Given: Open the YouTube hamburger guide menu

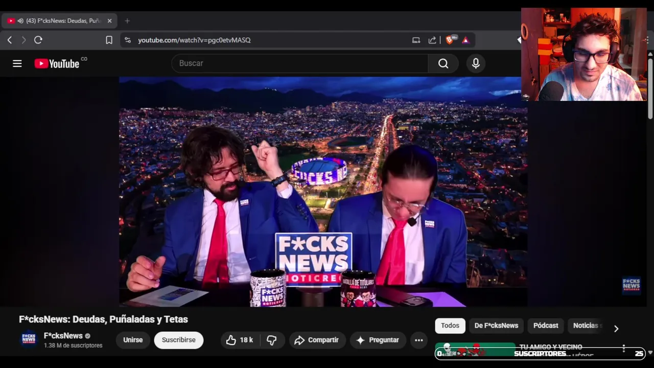Looking at the screenshot, I should [x=17, y=63].
